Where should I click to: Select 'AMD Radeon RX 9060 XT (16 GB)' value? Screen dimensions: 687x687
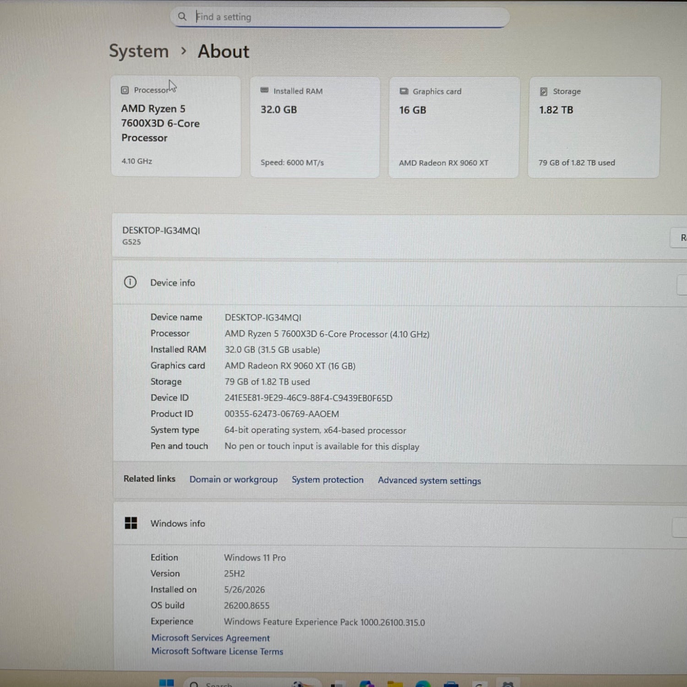click(290, 366)
